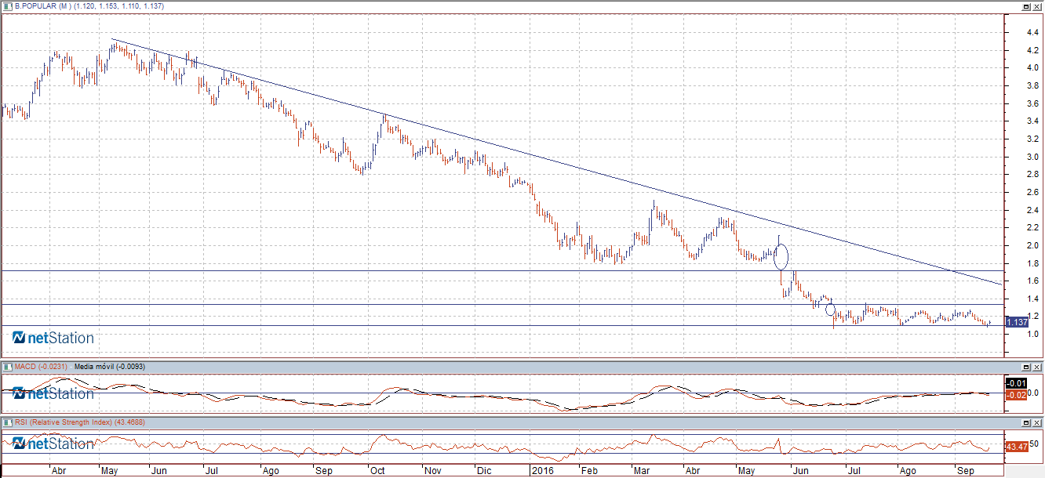Click the MACD panel icon
The height and width of the screenshot is (478, 1045).
pyautogui.click(x=8, y=367)
